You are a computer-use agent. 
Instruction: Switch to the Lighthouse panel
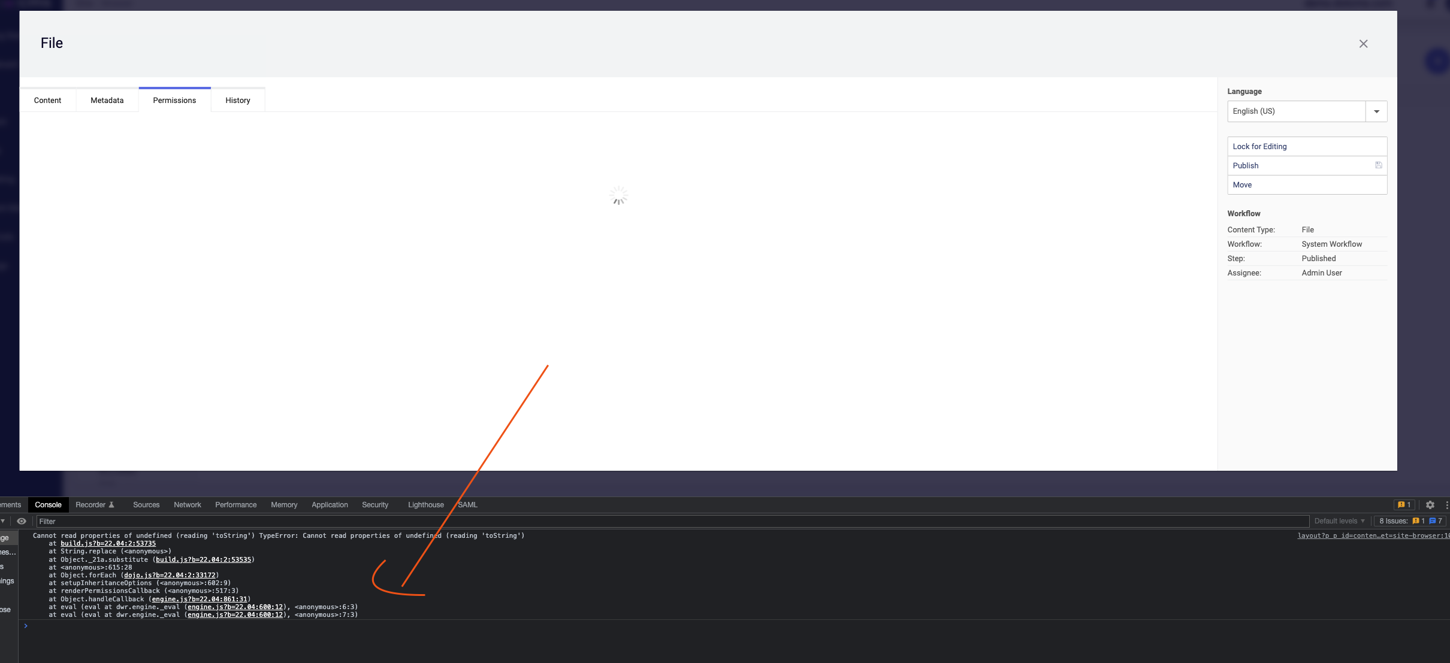pyautogui.click(x=425, y=505)
